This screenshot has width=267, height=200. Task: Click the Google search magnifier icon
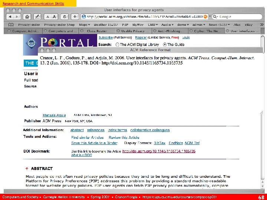pyautogui.click(x=215, y=17)
